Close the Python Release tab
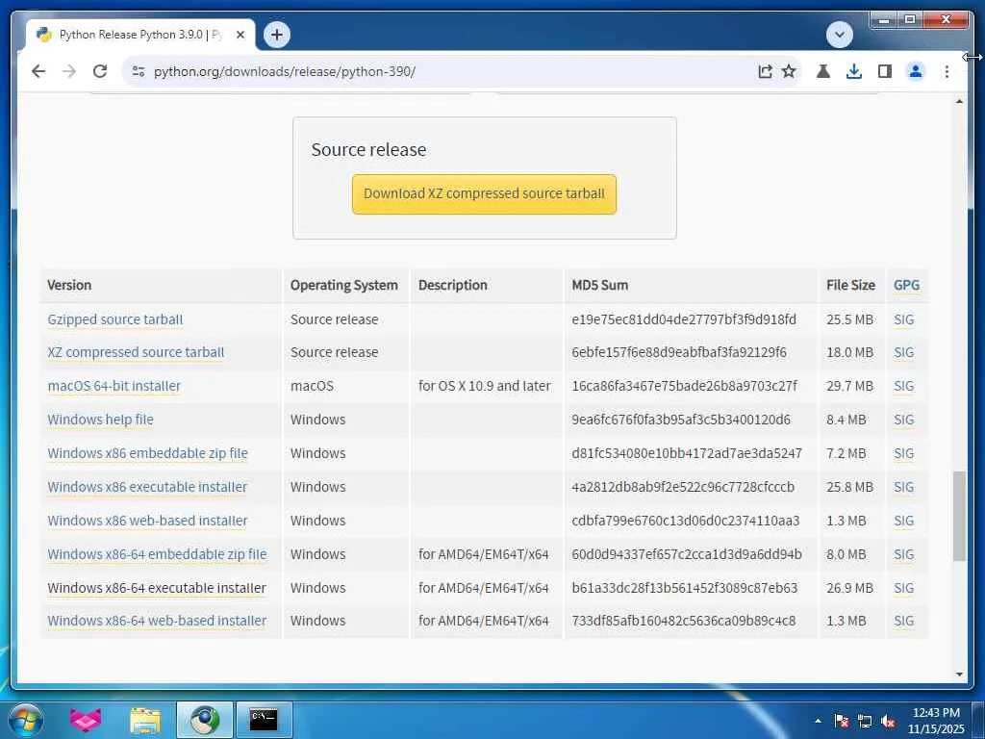This screenshot has height=739, width=985. (x=240, y=35)
